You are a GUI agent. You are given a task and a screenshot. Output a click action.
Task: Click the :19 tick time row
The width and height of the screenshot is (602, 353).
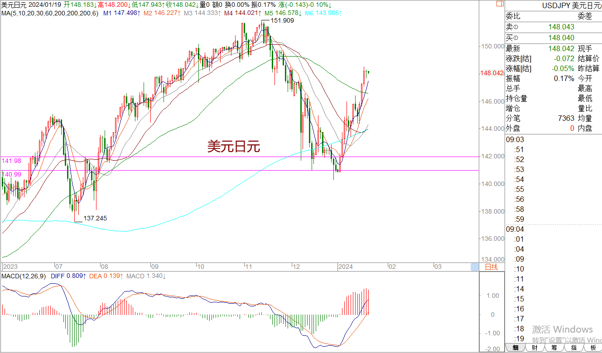click(519, 339)
